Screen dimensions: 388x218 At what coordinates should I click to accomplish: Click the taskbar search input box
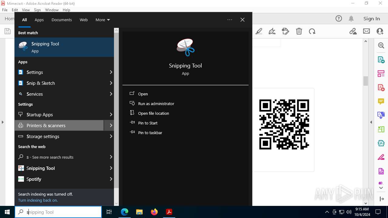[58, 212]
